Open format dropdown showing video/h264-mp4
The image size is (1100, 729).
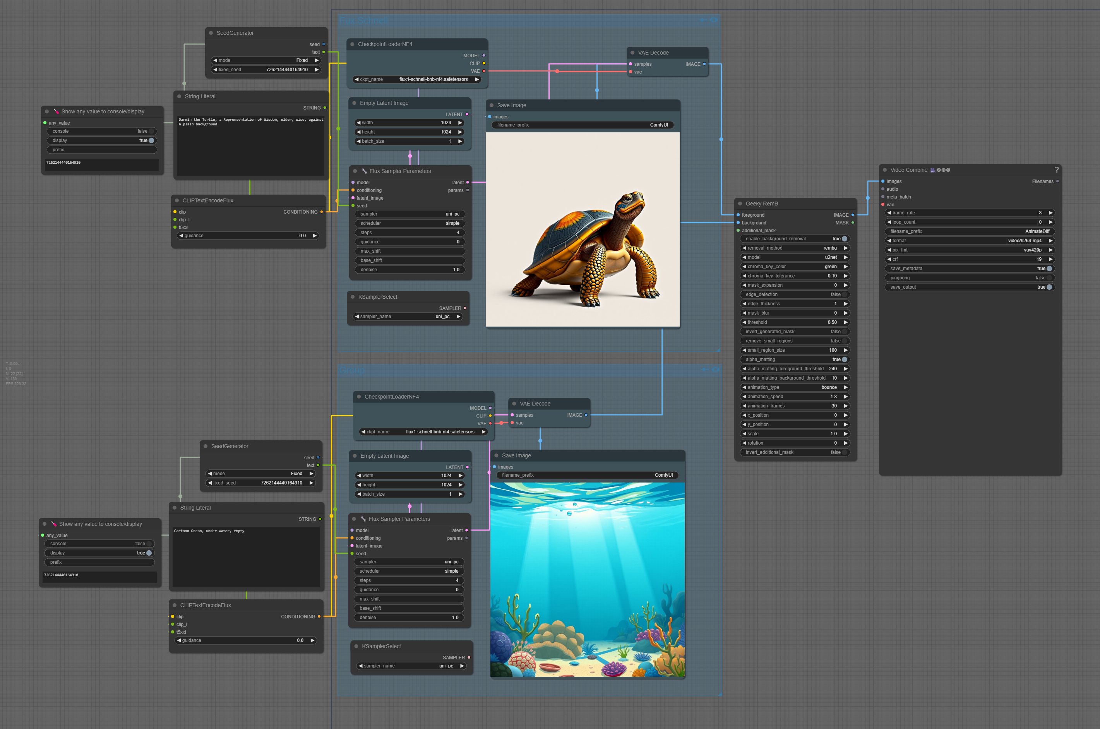pos(970,240)
